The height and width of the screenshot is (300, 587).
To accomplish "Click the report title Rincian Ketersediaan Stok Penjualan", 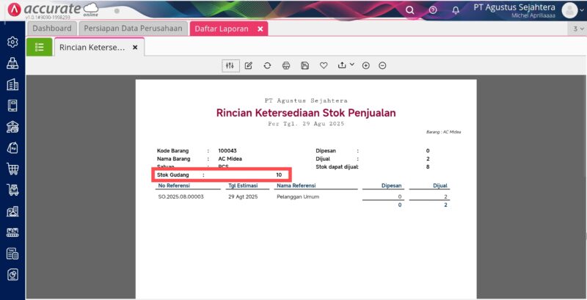I will 306,113.
